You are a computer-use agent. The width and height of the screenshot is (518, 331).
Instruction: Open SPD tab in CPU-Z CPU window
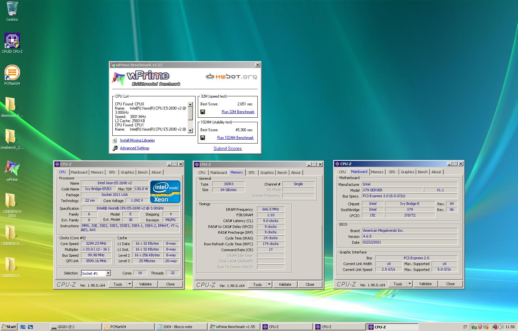click(x=112, y=173)
